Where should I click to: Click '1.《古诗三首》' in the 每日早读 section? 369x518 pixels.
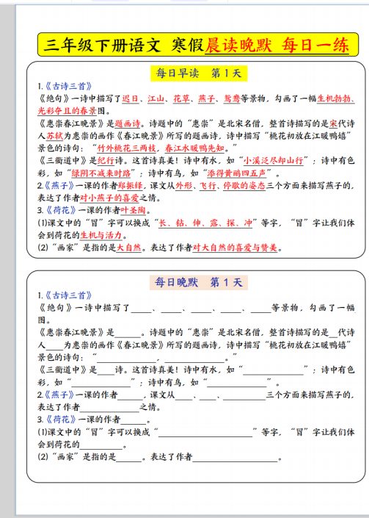[x=65, y=87]
